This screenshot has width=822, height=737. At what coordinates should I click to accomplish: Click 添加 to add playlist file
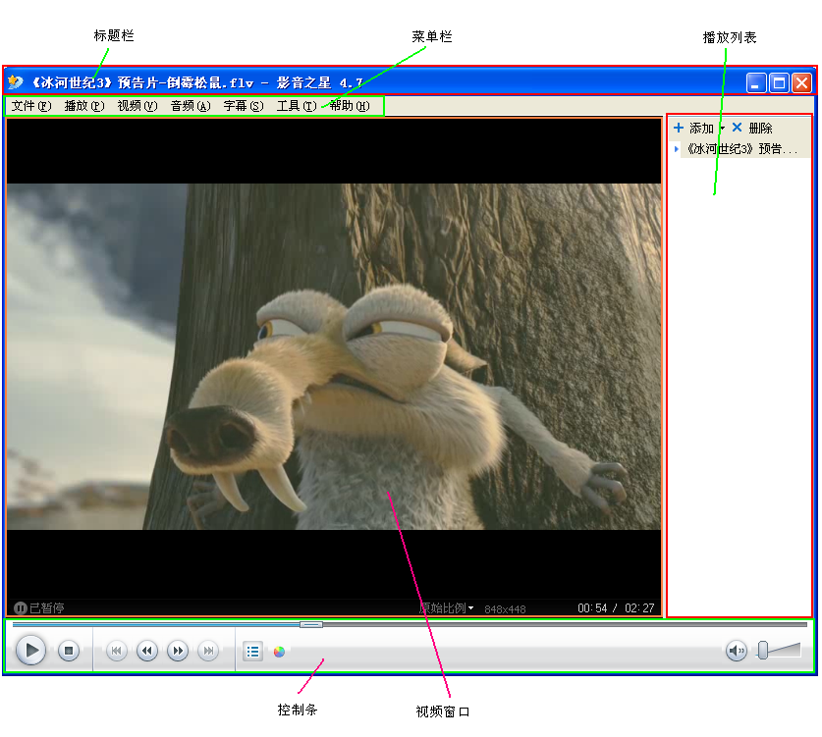(x=693, y=128)
